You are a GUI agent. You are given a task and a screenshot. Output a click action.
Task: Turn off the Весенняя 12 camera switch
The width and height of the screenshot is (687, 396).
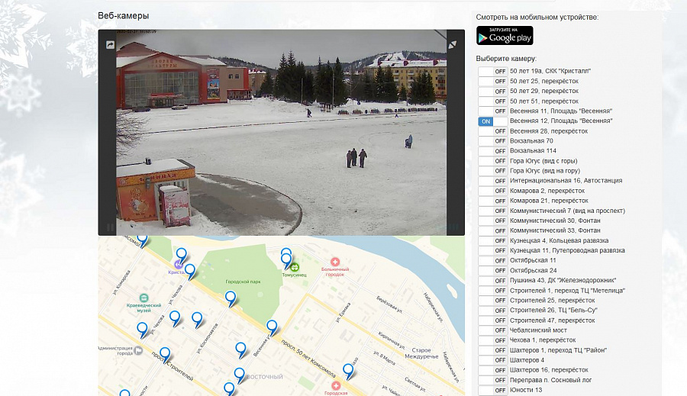[493, 121]
